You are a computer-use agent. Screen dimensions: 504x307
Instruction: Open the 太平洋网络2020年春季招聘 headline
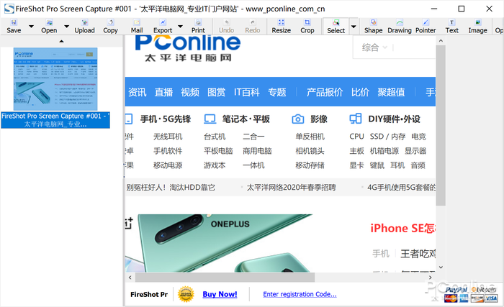pyautogui.click(x=291, y=188)
